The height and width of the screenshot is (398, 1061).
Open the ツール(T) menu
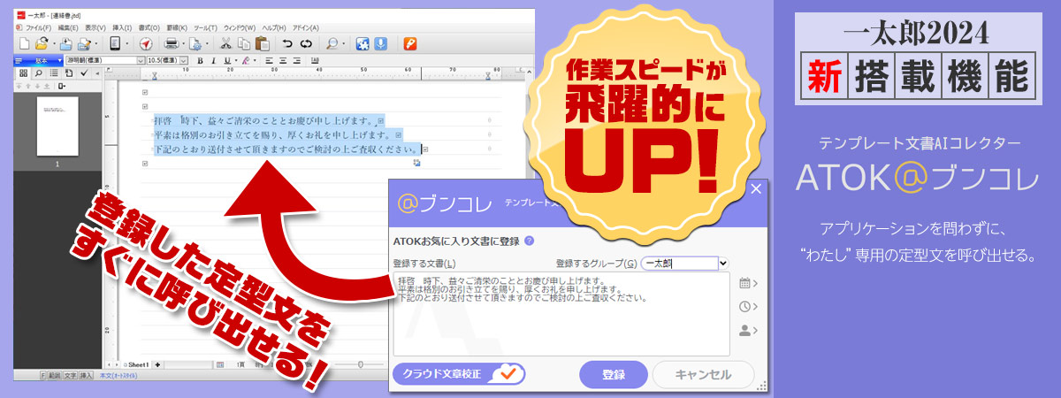click(205, 27)
